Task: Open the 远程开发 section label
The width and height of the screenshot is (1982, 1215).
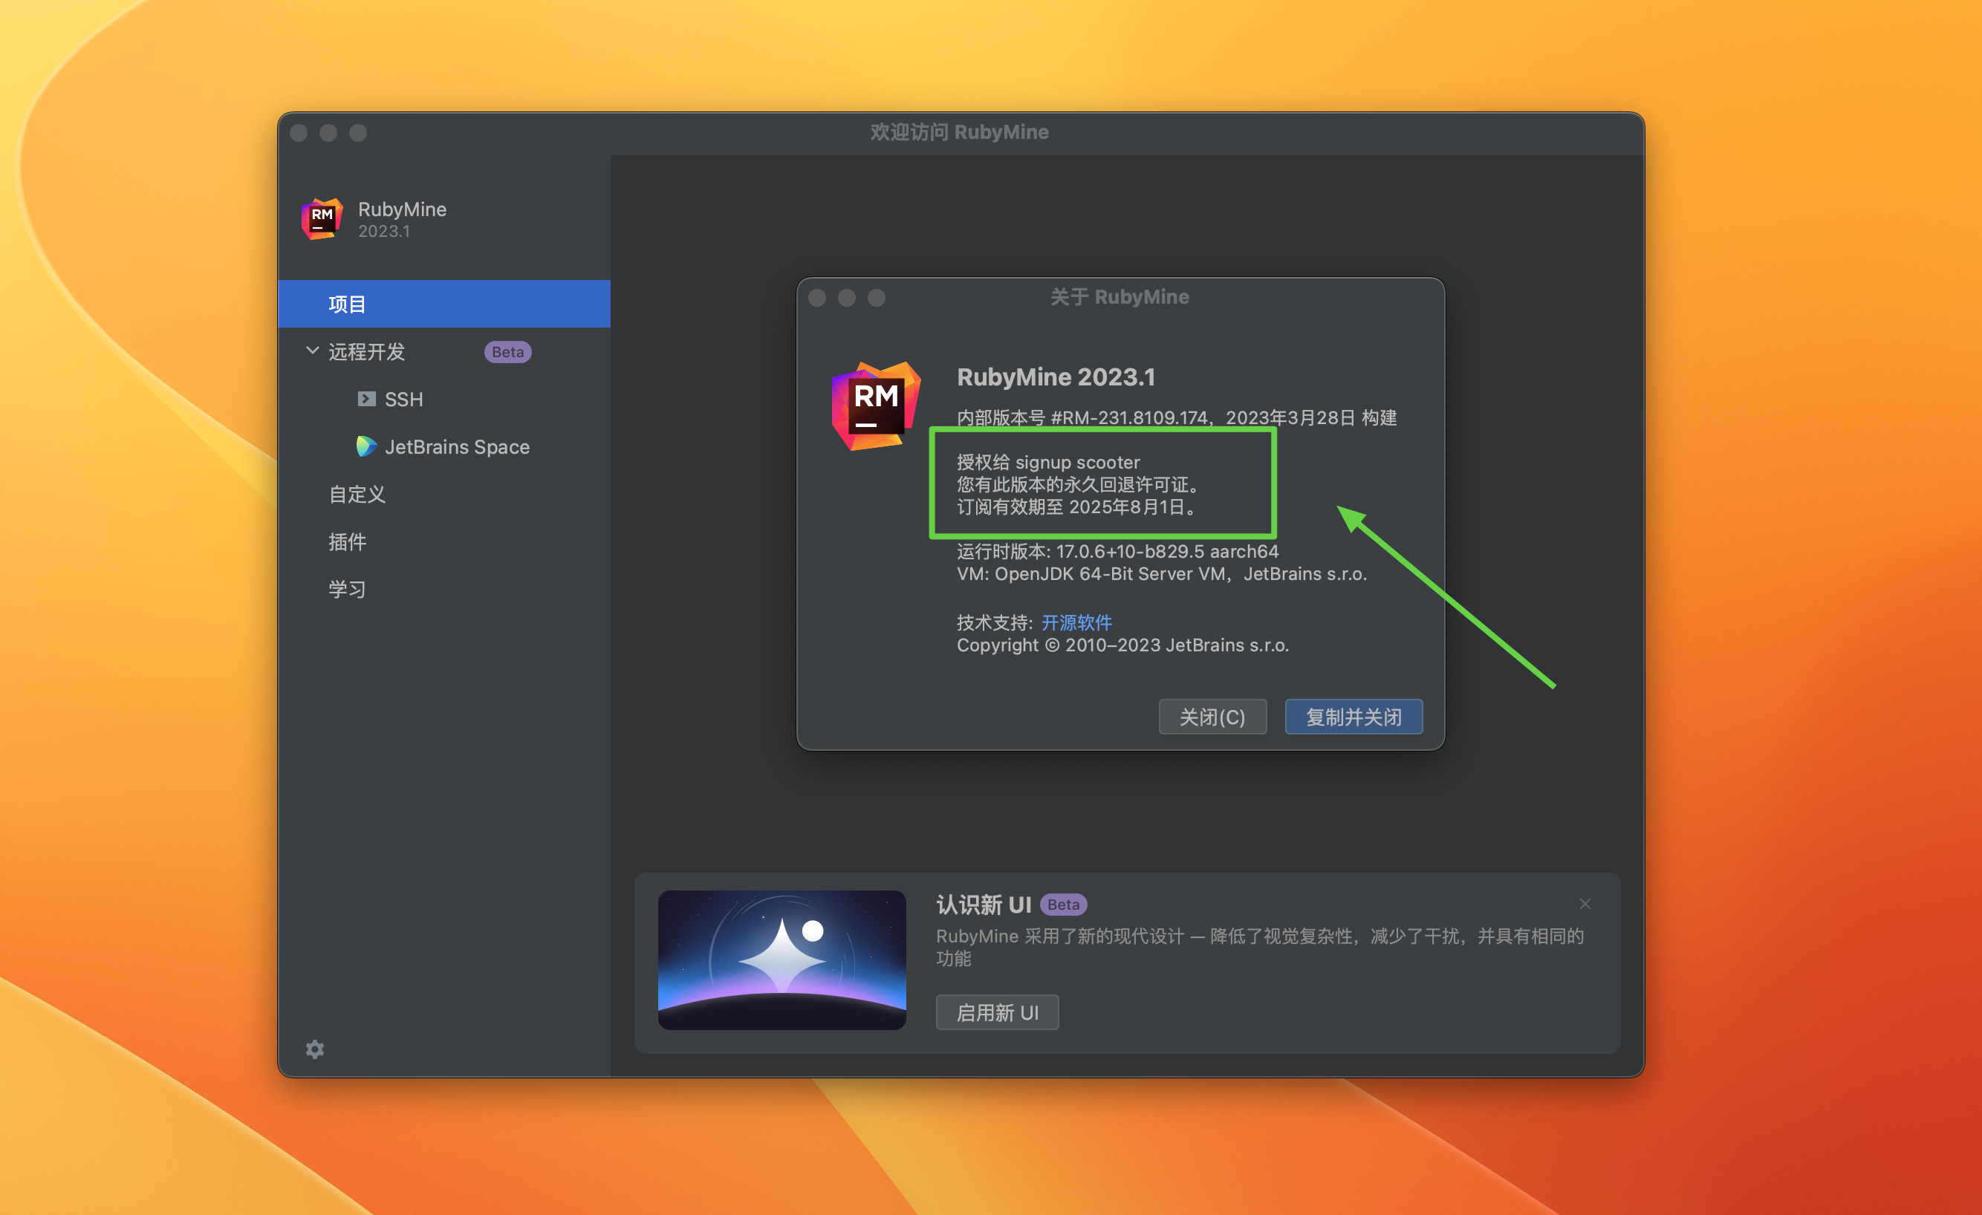Action: pos(366,351)
